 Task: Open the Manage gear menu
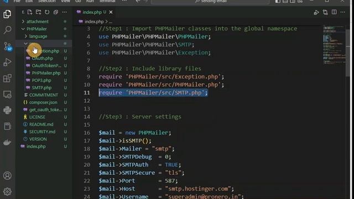(7, 191)
